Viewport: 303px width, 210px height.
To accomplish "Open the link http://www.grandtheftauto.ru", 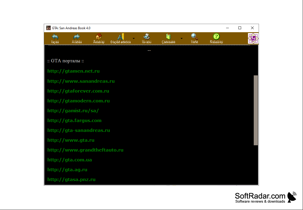I will pos(85,150).
